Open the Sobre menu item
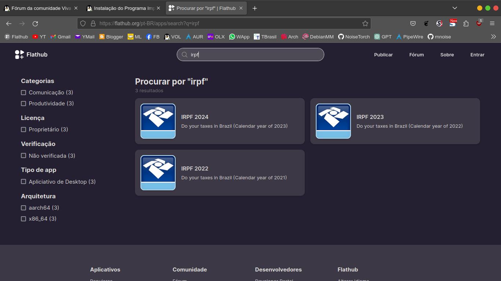501x281 pixels. (447, 55)
